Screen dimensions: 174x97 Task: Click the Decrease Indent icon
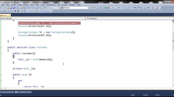[15, 11]
